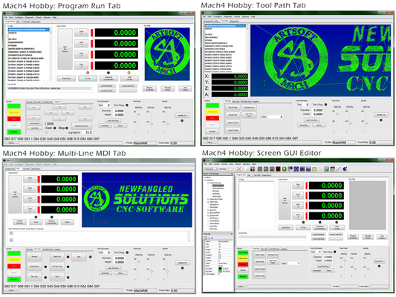The image size is (396, 297).
Task: Click the MDI commands text box
Action: 100,236
